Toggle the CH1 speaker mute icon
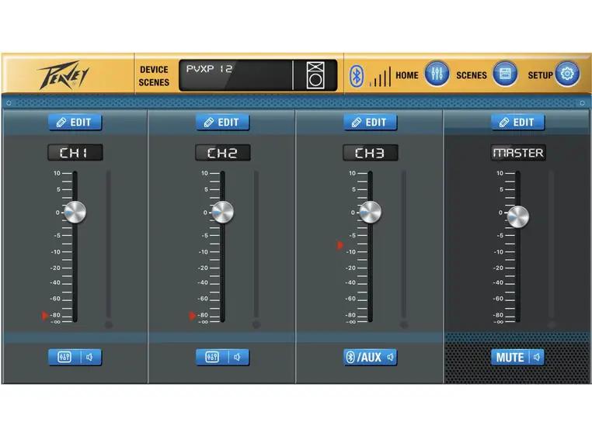 (90, 357)
